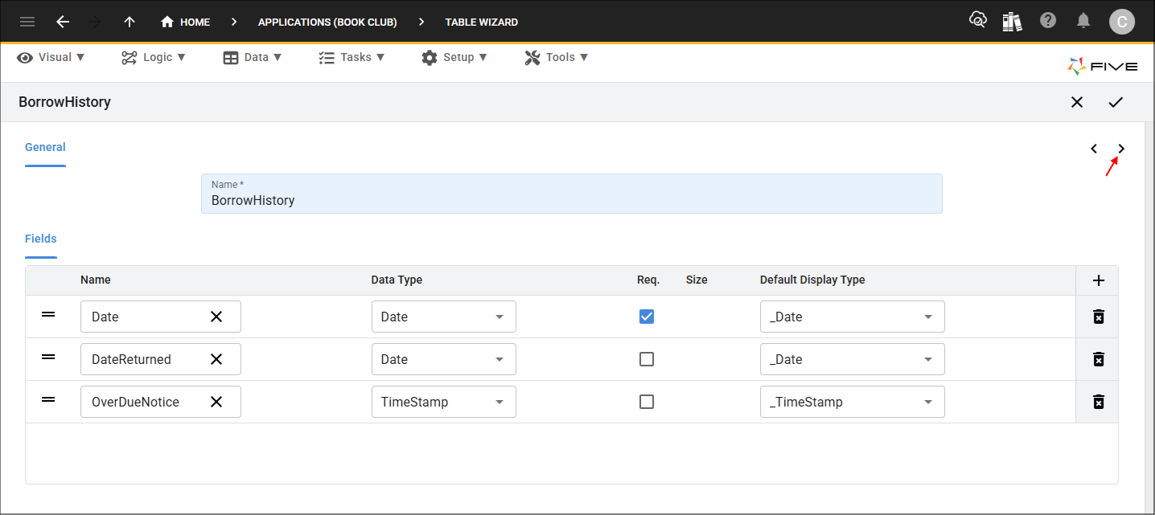Screen dimensions: 1155x515
Task: Go back with the left arrow
Action: (x=63, y=22)
